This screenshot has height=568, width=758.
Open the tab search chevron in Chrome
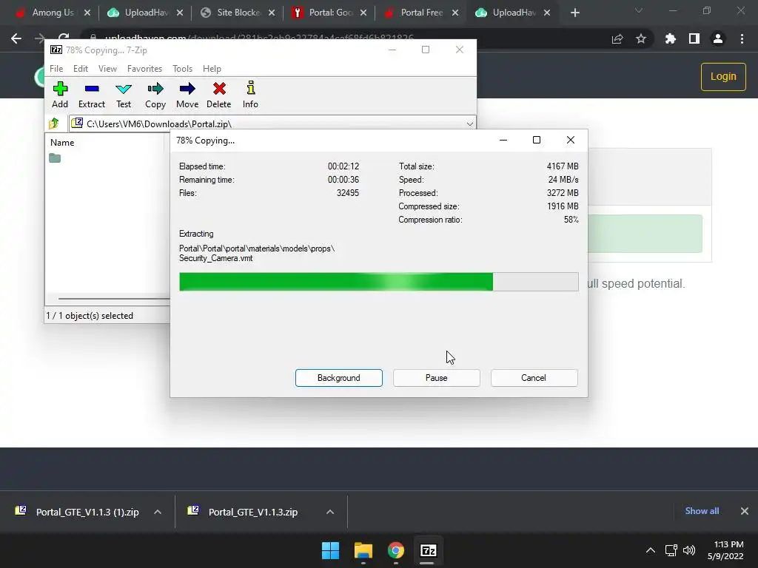[639, 10]
